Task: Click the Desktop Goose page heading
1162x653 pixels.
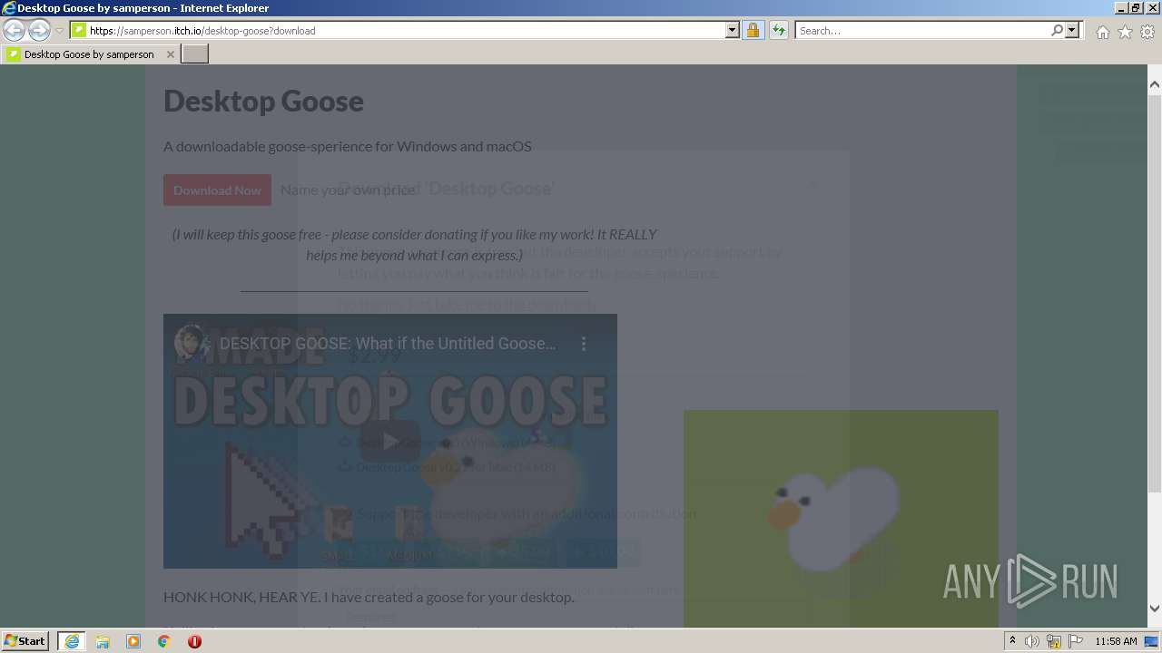Action: pyautogui.click(x=263, y=101)
